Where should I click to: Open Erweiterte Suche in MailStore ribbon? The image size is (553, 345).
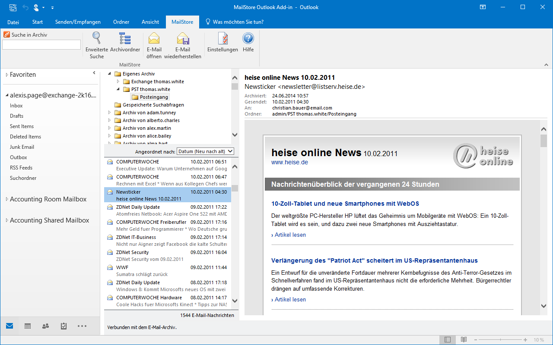coord(96,43)
